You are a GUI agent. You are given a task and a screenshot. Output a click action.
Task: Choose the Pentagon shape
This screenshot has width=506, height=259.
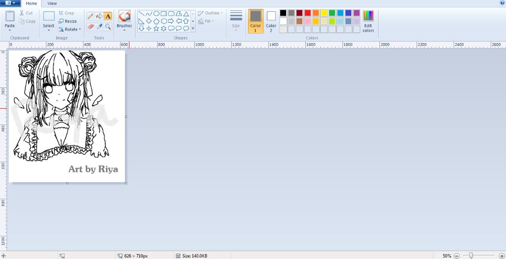pos(156,21)
